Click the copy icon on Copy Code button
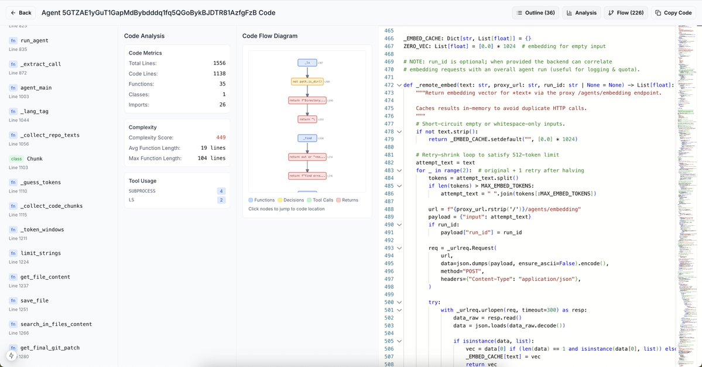The height and width of the screenshot is (367, 702). coord(658,12)
